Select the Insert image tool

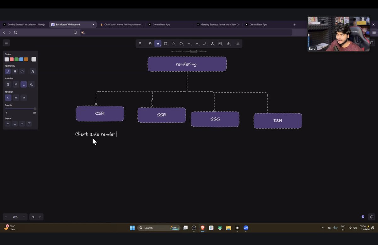(220, 44)
